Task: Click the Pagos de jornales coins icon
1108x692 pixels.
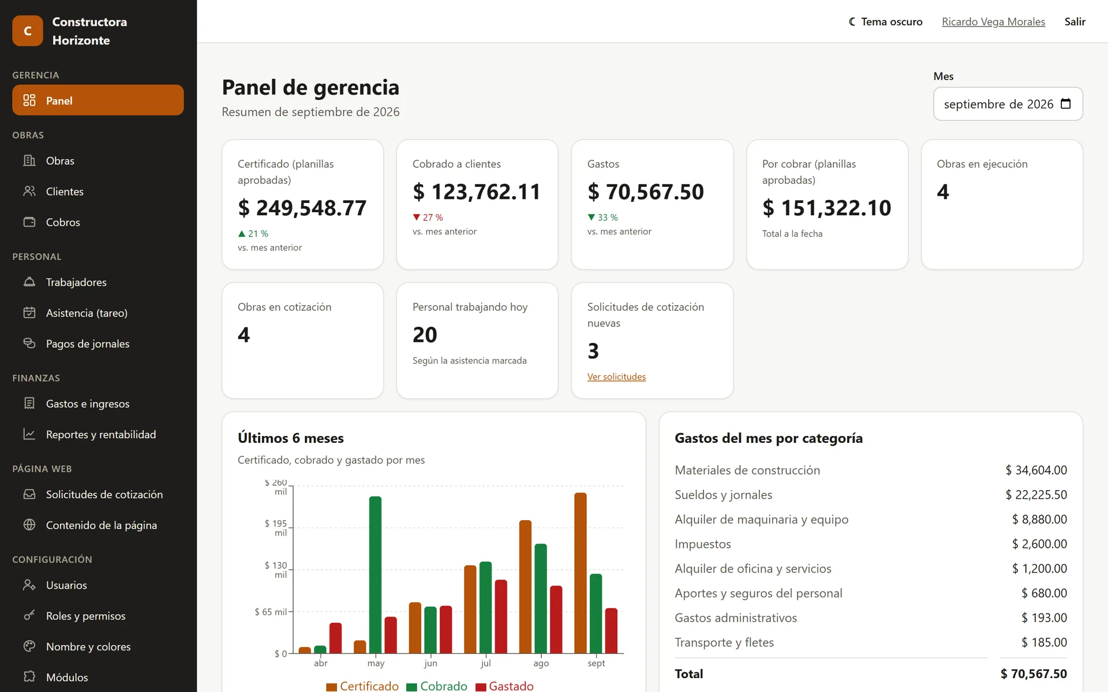Action: point(29,343)
